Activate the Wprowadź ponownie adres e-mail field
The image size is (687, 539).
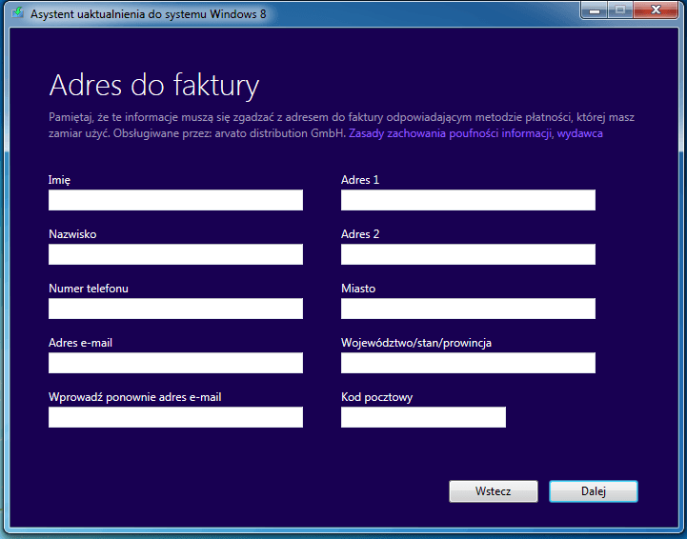[175, 417]
